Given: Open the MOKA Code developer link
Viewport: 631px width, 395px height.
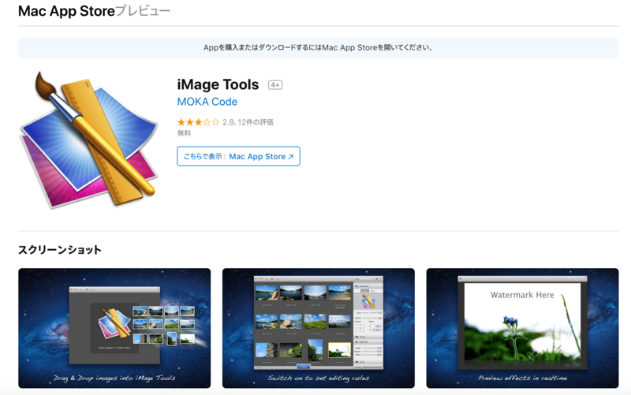Looking at the screenshot, I should (207, 102).
